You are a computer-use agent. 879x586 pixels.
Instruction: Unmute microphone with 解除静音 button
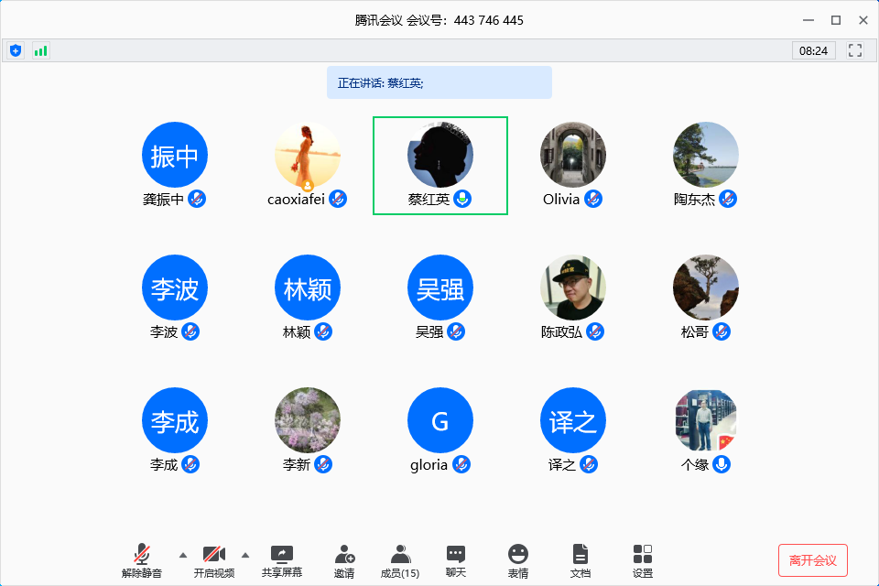[x=142, y=560]
